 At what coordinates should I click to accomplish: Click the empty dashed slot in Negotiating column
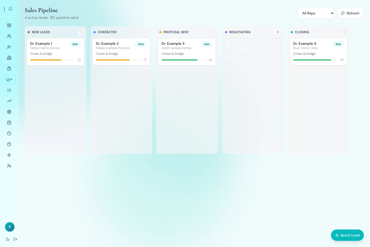[x=253, y=46]
